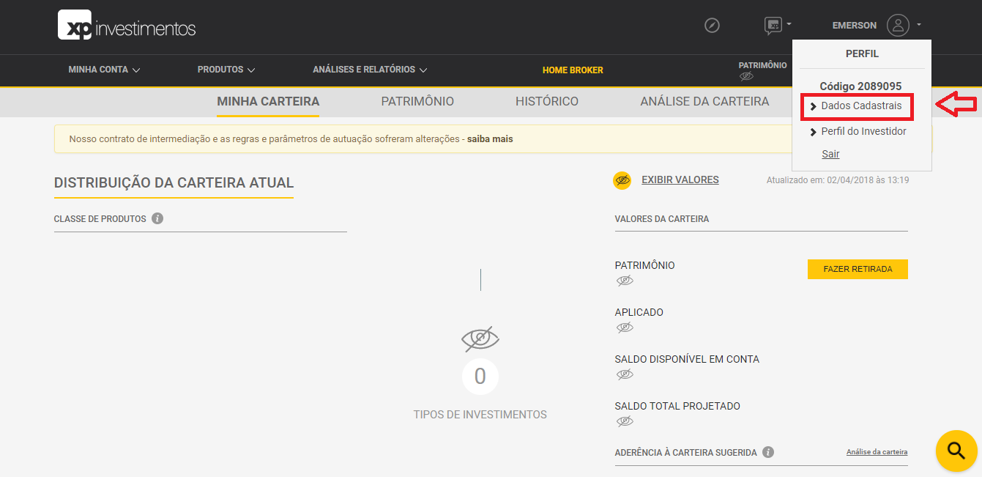Click the saiba mais link
The height and width of the screenshot is (477, 982).
tap(490, 138)
